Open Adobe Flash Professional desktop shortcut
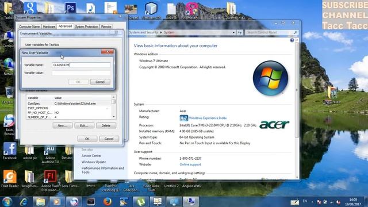 coord(50,180)
